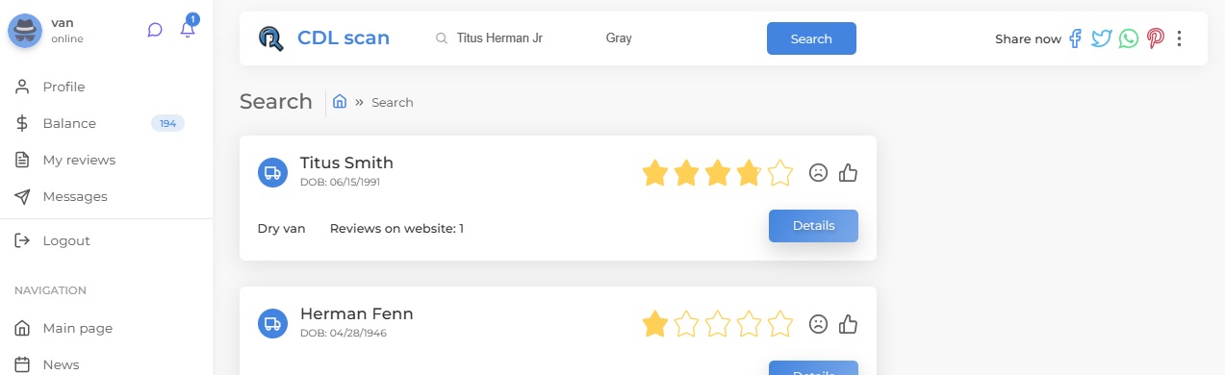1225x375 pixels.
Task: Click sad face on Herman Fenn
Action: [818, 324]
